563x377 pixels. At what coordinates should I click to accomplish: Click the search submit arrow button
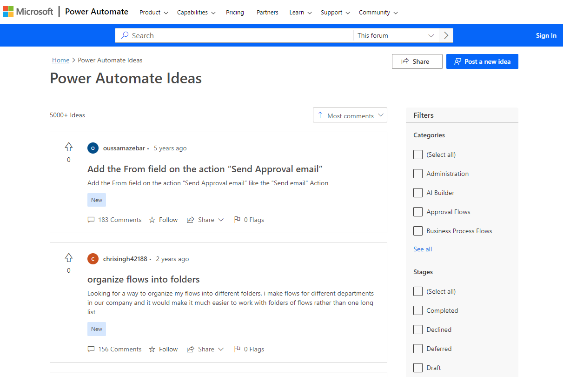pos(446,35)
